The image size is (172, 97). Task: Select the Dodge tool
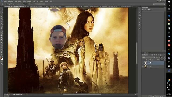click(2, 40)
